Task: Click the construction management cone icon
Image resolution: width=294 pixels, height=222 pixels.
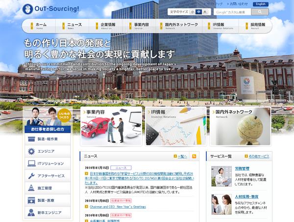Action: [31, 188]
